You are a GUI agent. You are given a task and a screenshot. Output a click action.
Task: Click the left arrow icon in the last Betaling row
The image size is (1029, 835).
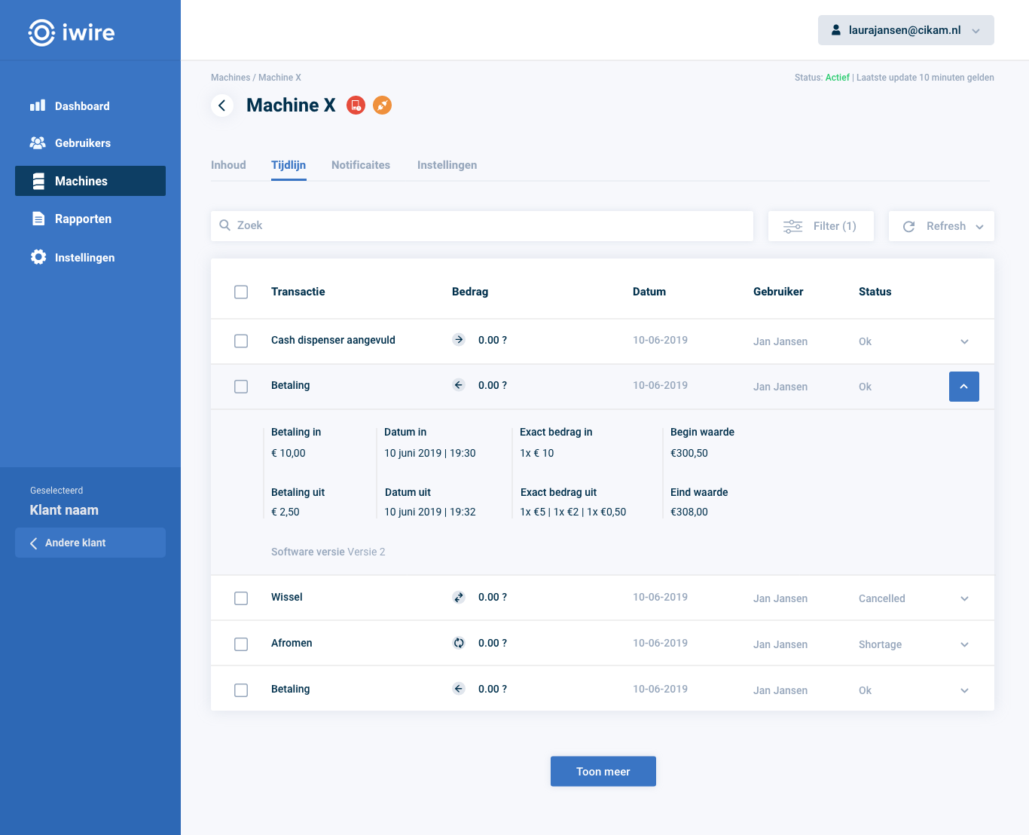459,688
